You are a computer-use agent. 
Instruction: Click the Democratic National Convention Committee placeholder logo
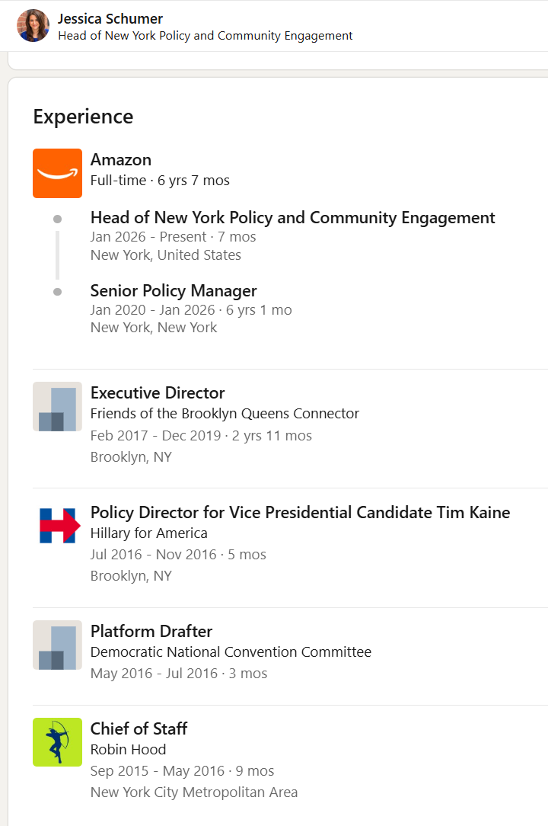(57, 645)
